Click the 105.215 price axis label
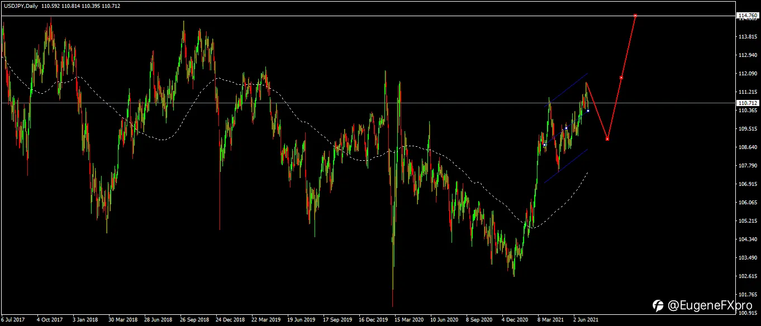The image size is (761, 326). pos(747,221)
